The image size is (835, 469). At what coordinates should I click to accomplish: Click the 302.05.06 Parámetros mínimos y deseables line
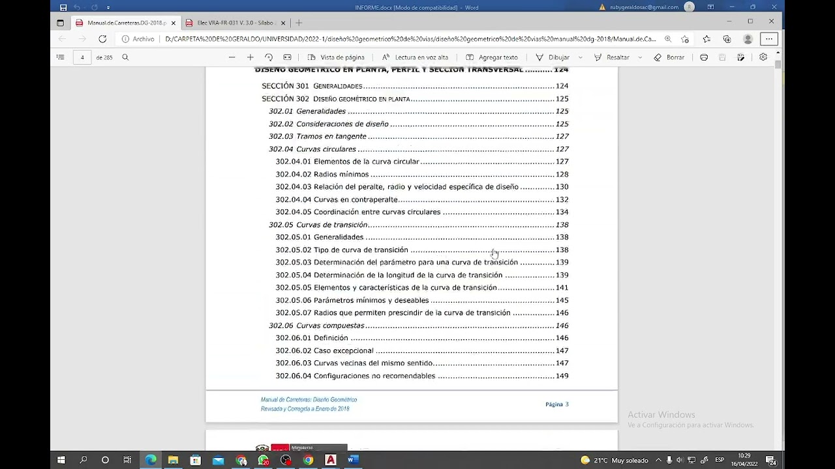(x=422, y=300)
